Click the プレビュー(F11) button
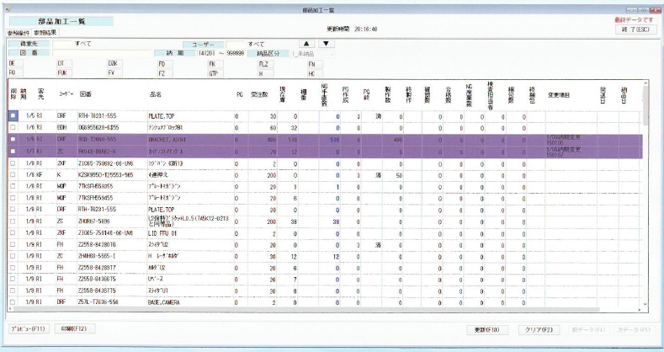The image size is (664, 352). 29,328
